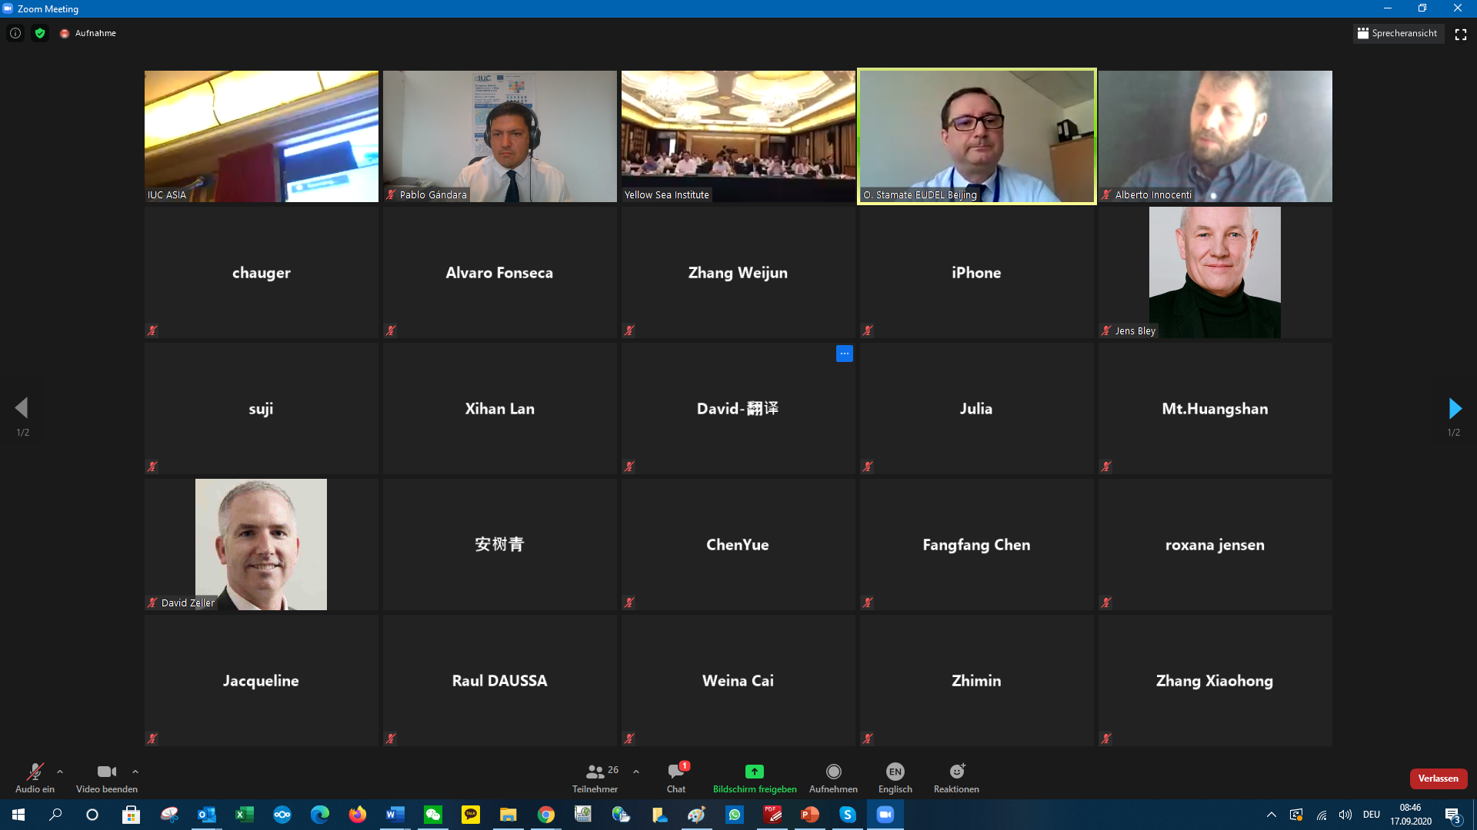This screenshot has height=830, width=1477.
Task: Expand participants options arrow beside Teilnehmer
Action: tap(636, 772)
